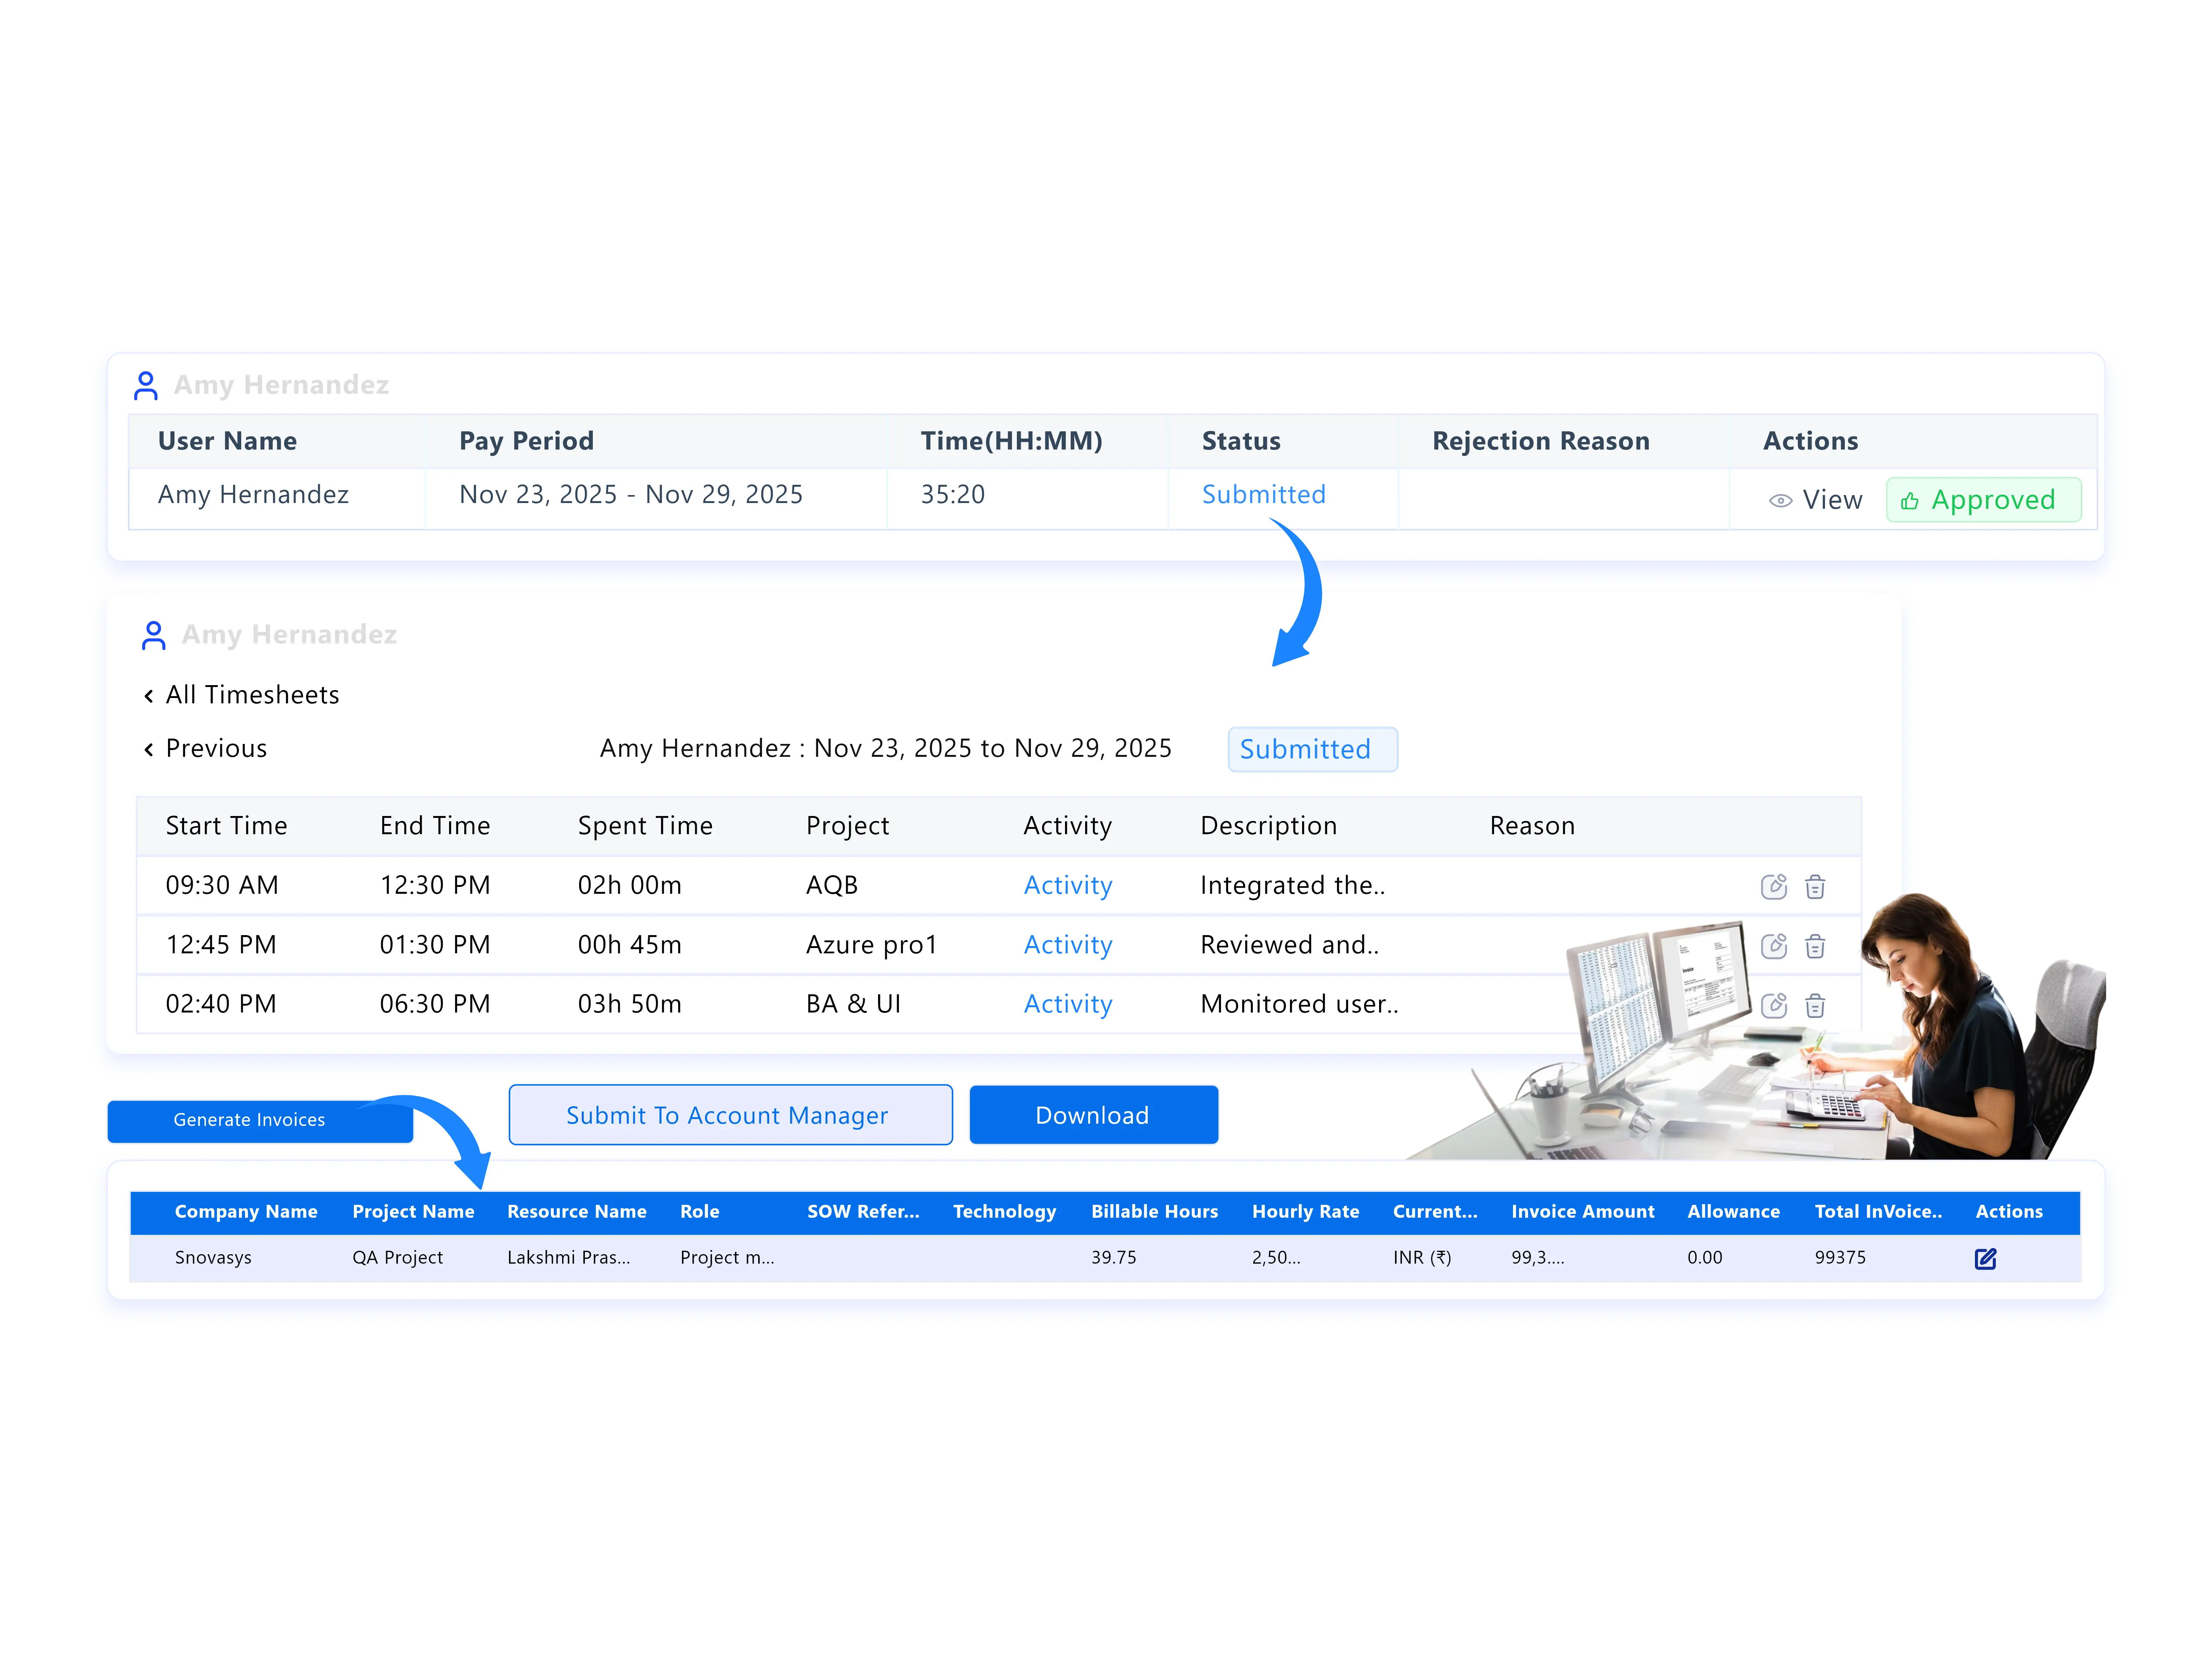Screen dimensions: 2212x1654
Task: Click the edit pencil icon on the Snovasys invoice row
Action: click(1986, 1259)
